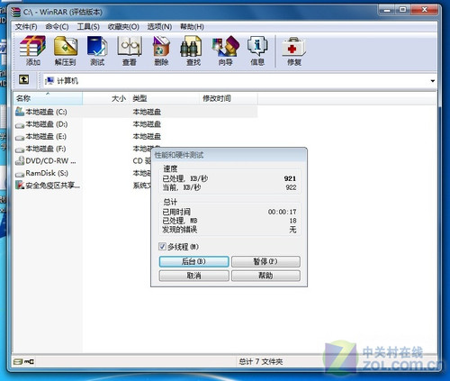Image resolution: width=450 pixels, height=381 pixels.
Task: Click the WinRAR title bar icon
Action: 15,12
